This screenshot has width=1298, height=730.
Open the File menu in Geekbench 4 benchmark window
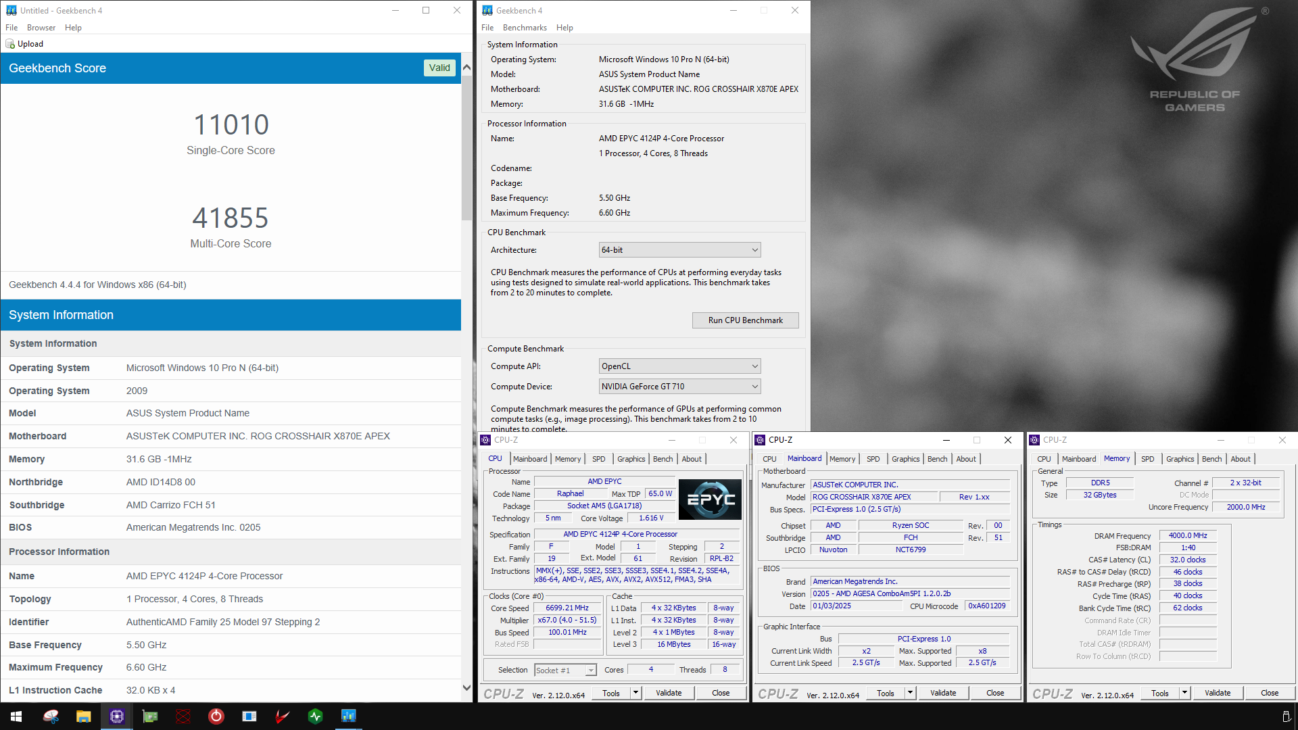coord(487,28)
